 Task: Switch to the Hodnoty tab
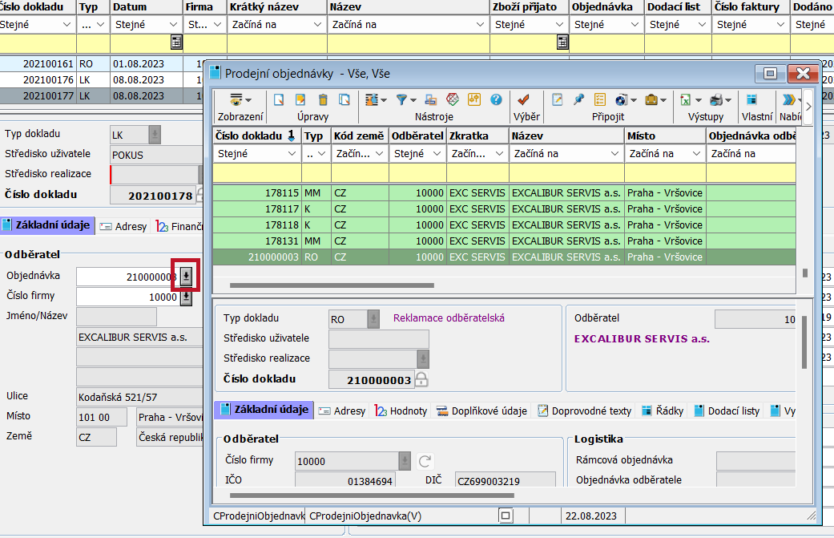pos(401,411)
